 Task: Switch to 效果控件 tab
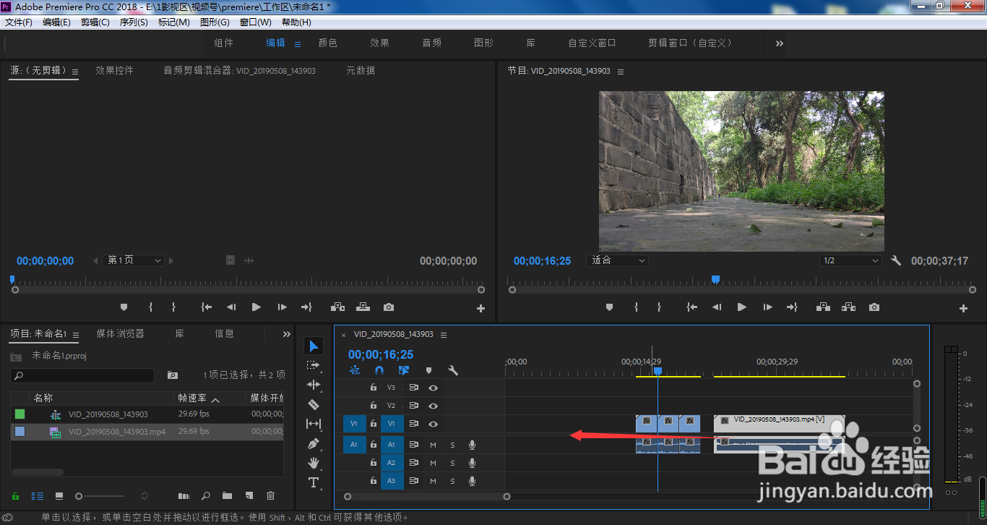[115, 71]
